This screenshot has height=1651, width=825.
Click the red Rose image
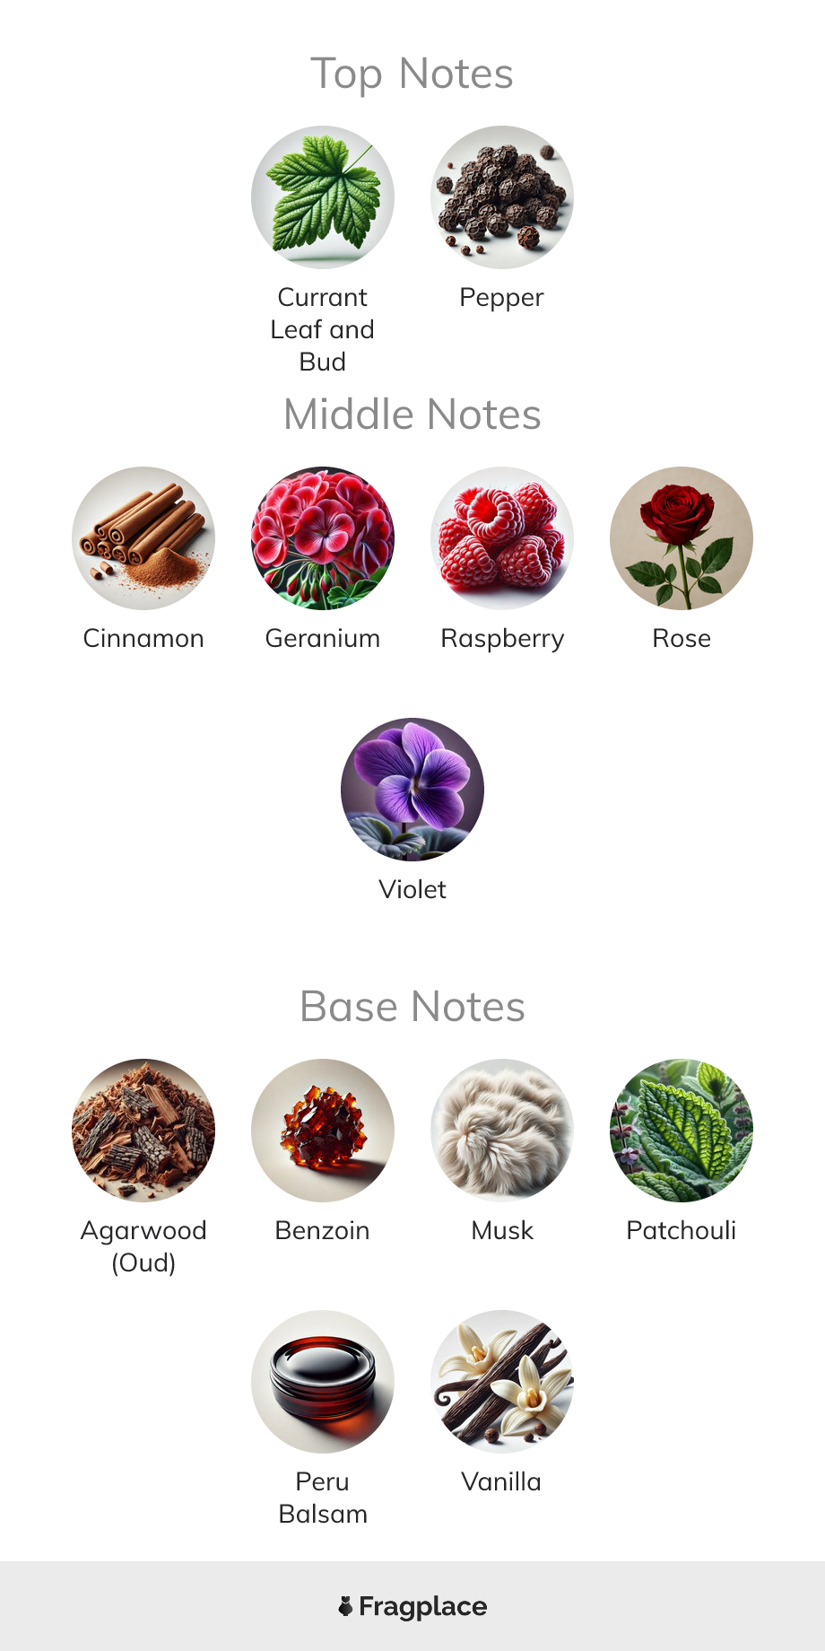coord(682,538)
